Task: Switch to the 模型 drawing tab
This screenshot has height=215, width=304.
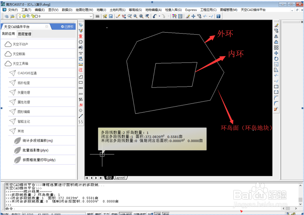Action: pos(109,178)
